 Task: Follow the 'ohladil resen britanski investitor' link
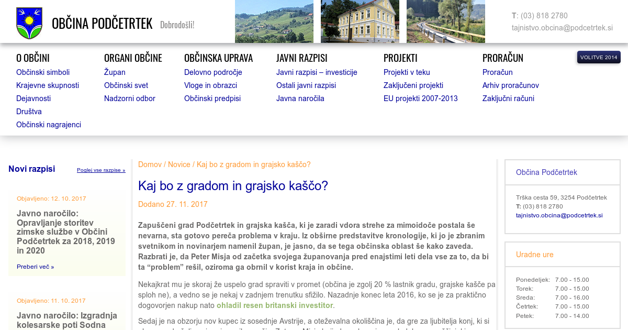click(x=275, y=305)
